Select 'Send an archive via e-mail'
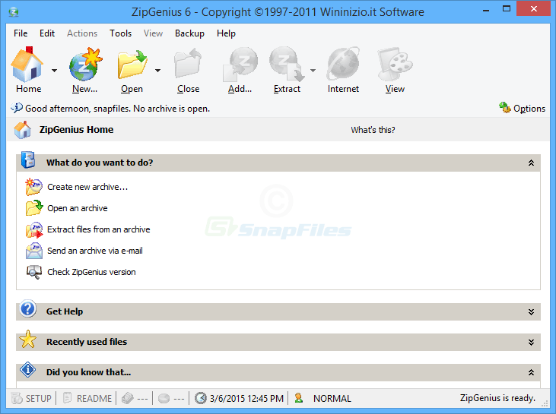Screen dimensions: 556x414 pyautogui.click(x=94, y=251)
